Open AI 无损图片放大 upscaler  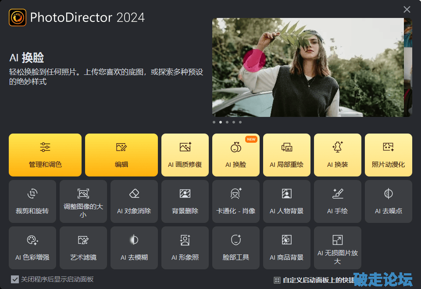(338, 248)
